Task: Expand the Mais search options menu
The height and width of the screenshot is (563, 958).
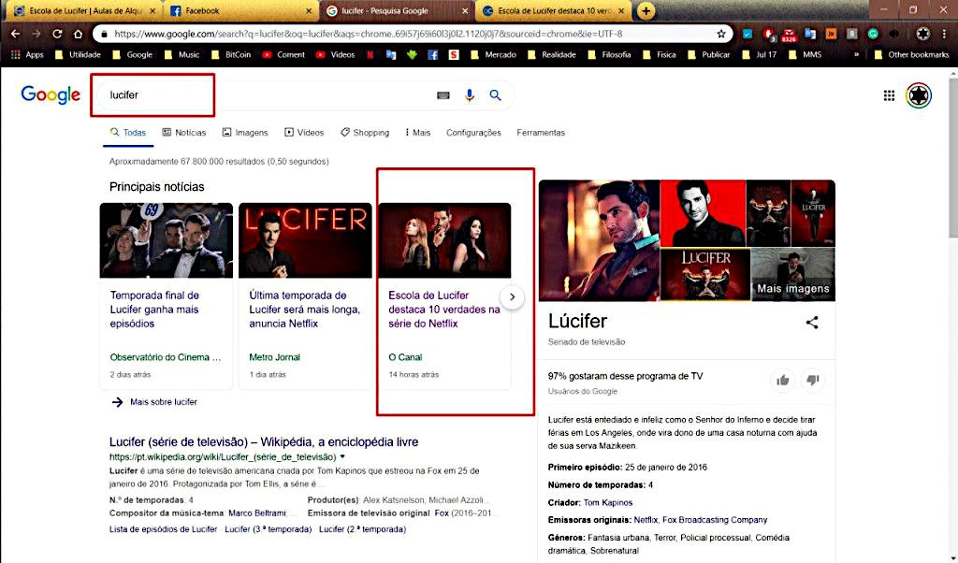Action: click(x=418, y=133)
